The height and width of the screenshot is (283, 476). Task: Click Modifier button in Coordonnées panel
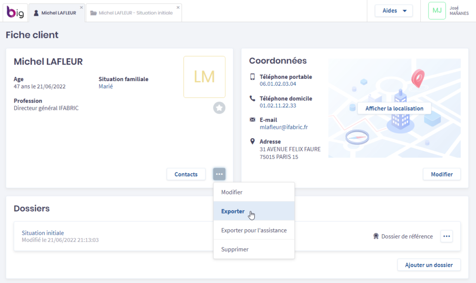coord(441,174)
